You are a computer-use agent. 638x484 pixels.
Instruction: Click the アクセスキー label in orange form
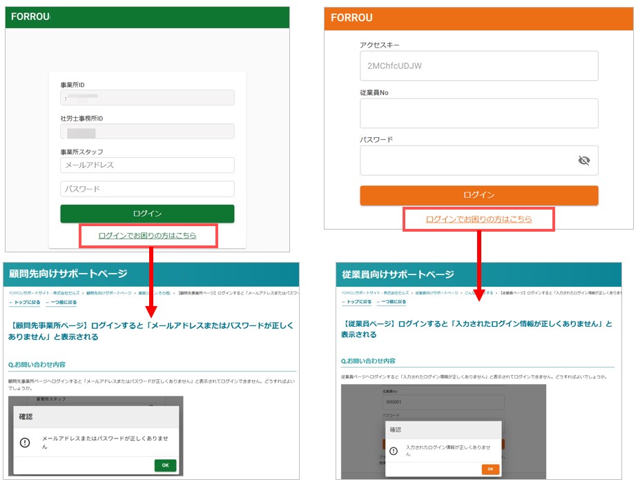[x=380, y=45]
